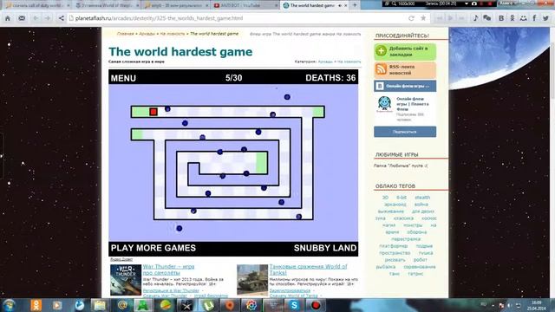Click the VK group globe avatar
Viewport: 555px width, 312px height.
click(x=384, y=103)
